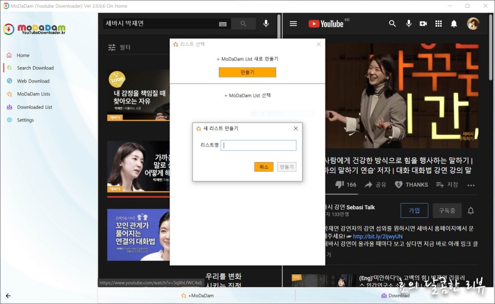This screenshot has height=304, width=495.
Task: Click the on-screen keyboard icon in search field
Action: point(222,23)
